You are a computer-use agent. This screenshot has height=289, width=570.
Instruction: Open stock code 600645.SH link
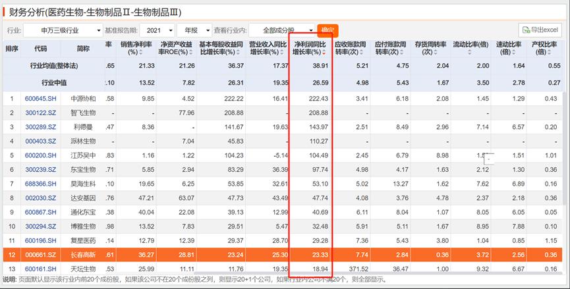[x=41, y=99]
